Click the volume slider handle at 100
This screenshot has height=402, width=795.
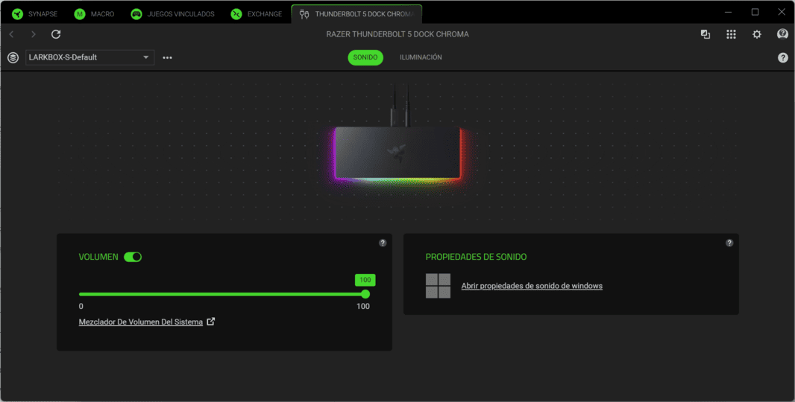pos(365,294)
